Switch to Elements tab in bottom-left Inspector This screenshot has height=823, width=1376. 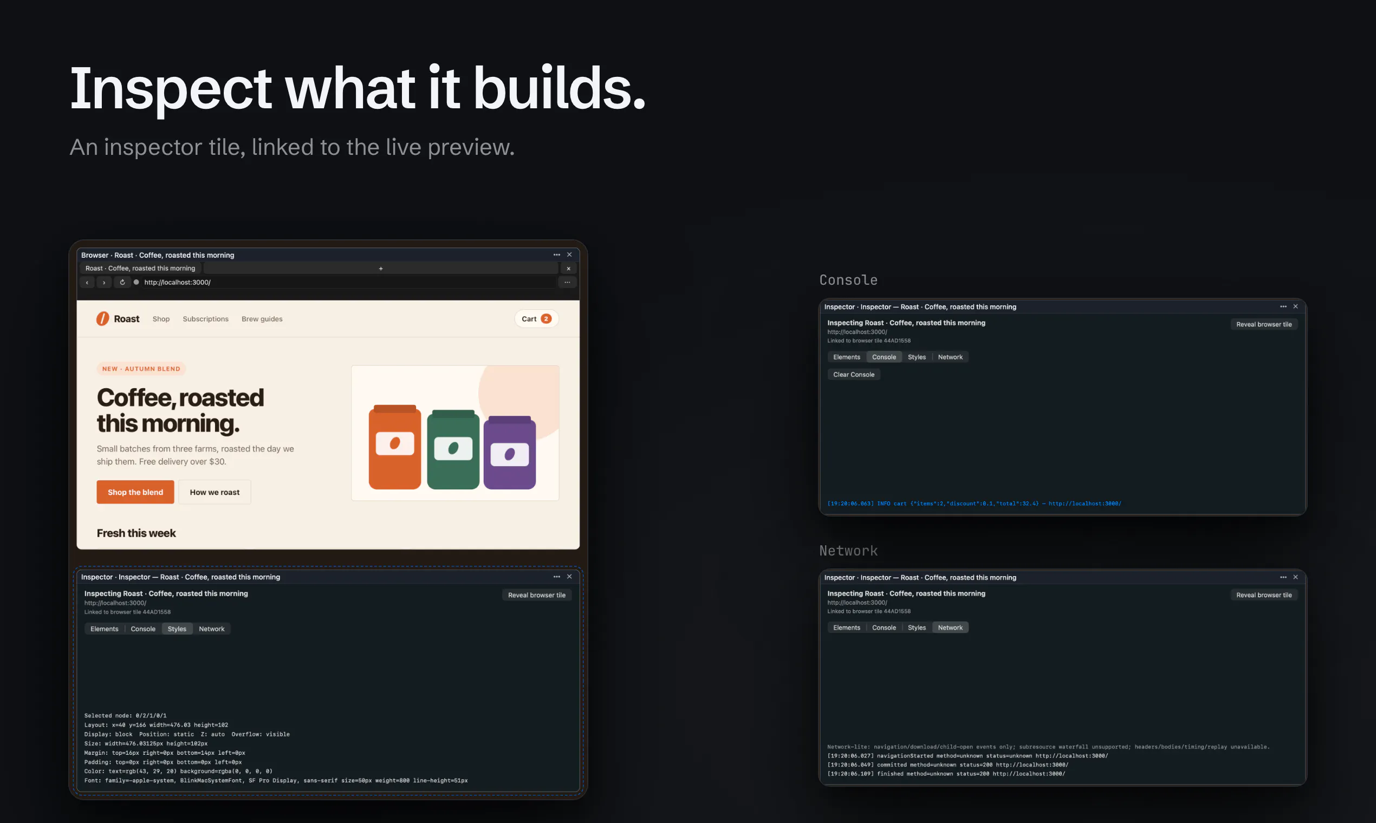coord(105,629)
